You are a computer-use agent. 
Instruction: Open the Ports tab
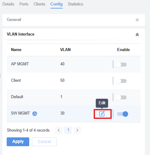pos(24,4)
